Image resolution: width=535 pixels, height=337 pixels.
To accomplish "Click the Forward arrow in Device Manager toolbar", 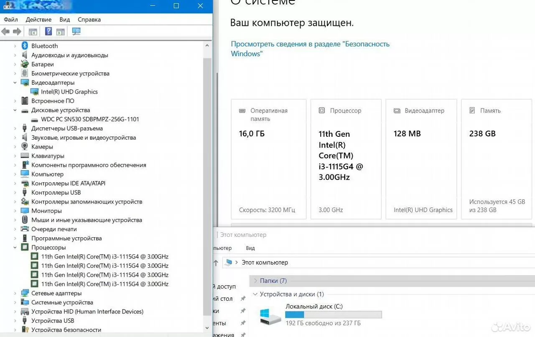I will (x=17, y=32).
